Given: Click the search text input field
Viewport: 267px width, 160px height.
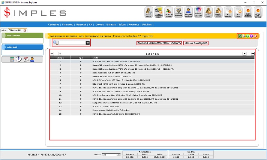Looking at the screenshot, I should (72, 43).
